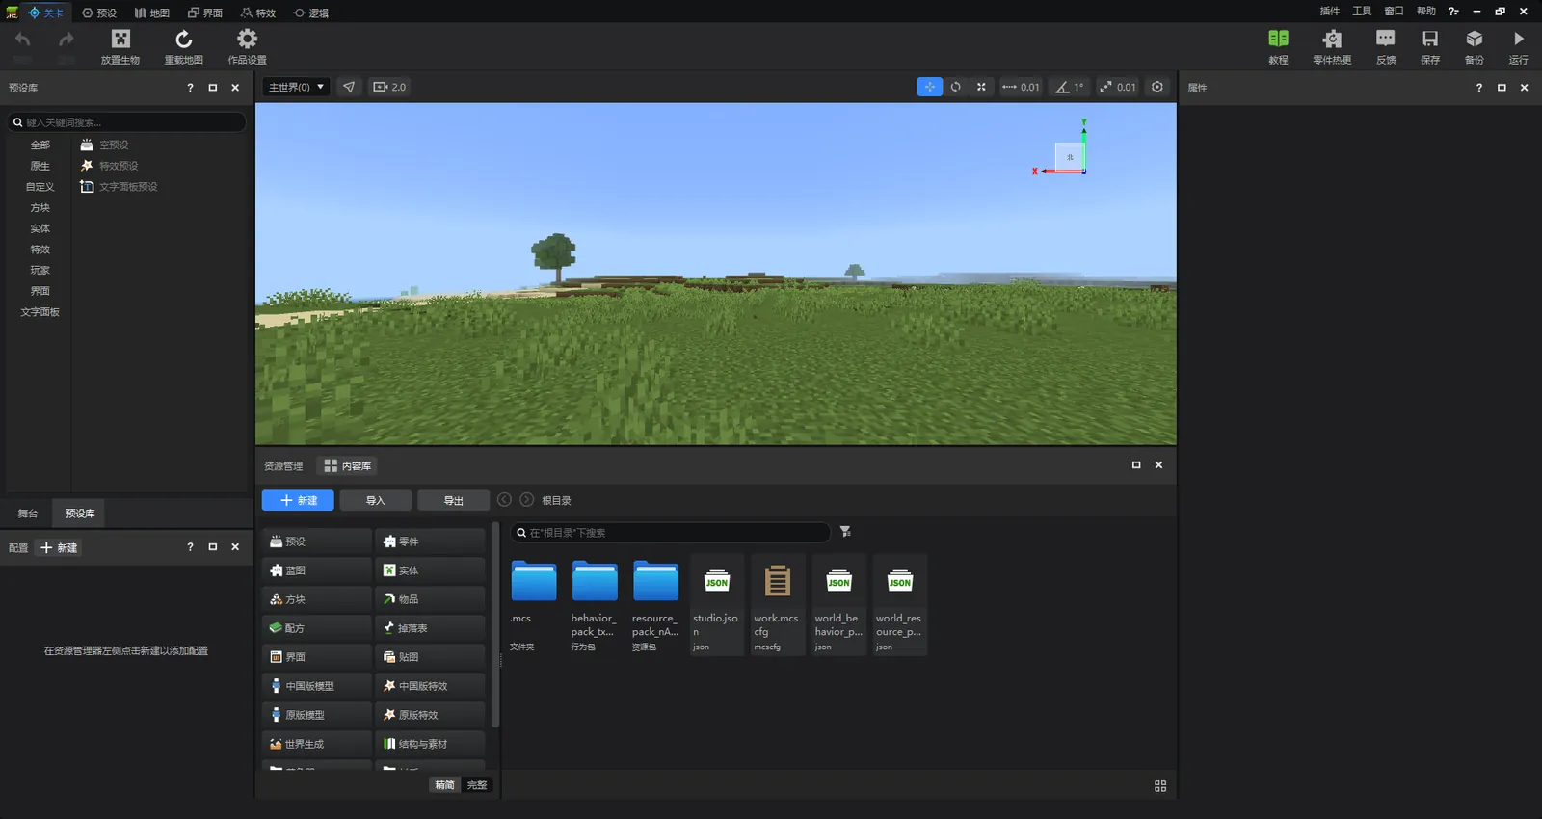1542x819 pixels.
Task: Switch to the 舞台 tab
Action: [28, 514]
